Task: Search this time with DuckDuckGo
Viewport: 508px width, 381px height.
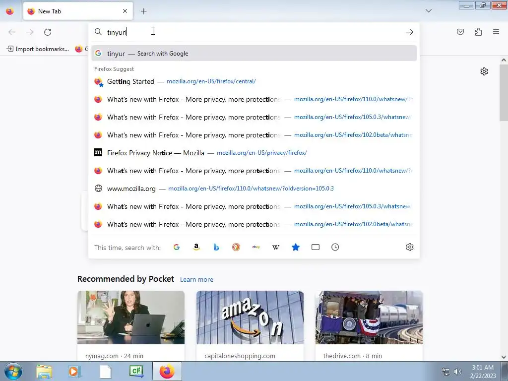Action: tap(236, 247)
